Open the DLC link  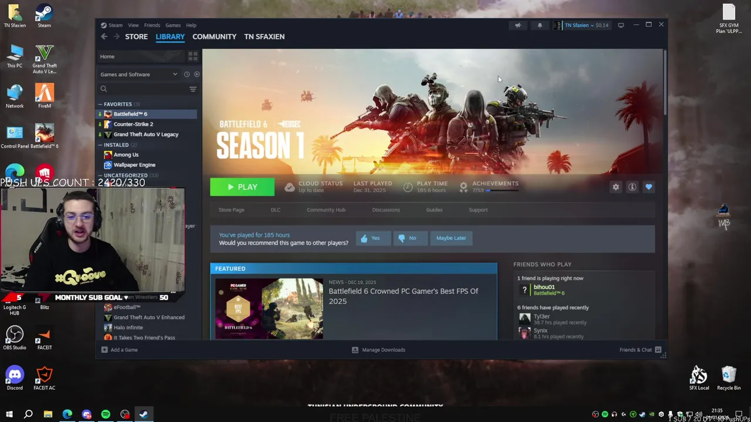(275, 210)
